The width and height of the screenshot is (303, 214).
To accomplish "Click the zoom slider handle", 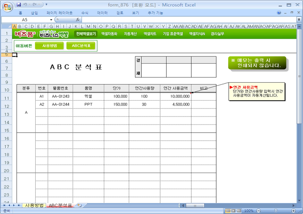I will coord(275,210).
